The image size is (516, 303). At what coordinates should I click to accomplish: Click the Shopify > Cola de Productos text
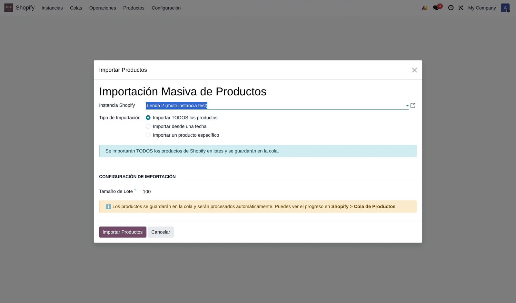(x=363, y=206)
